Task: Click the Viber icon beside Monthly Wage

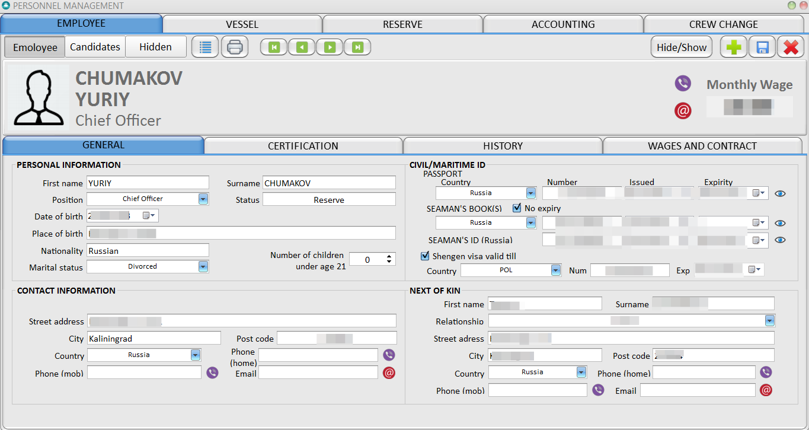Action: 683,83
